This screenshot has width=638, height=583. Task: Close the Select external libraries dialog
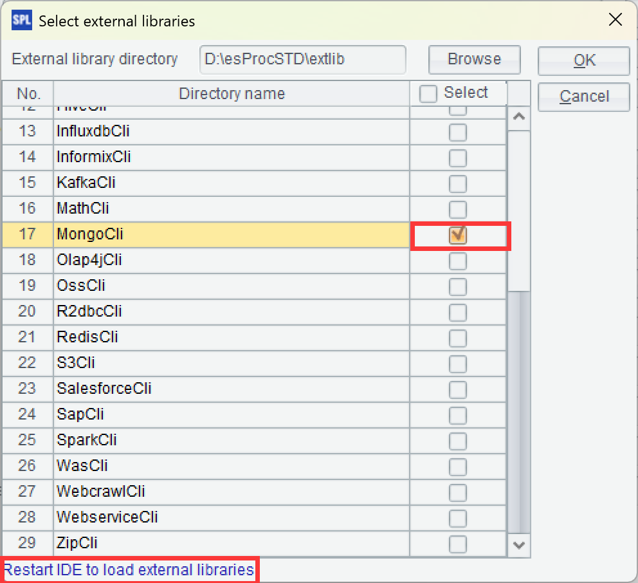615,20
